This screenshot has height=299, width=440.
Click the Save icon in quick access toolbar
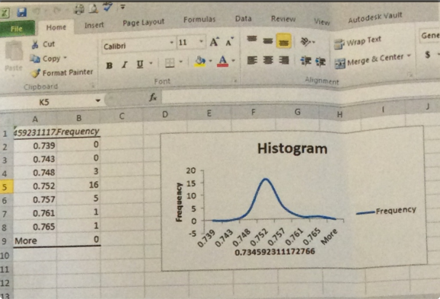[x=21, y=12]
